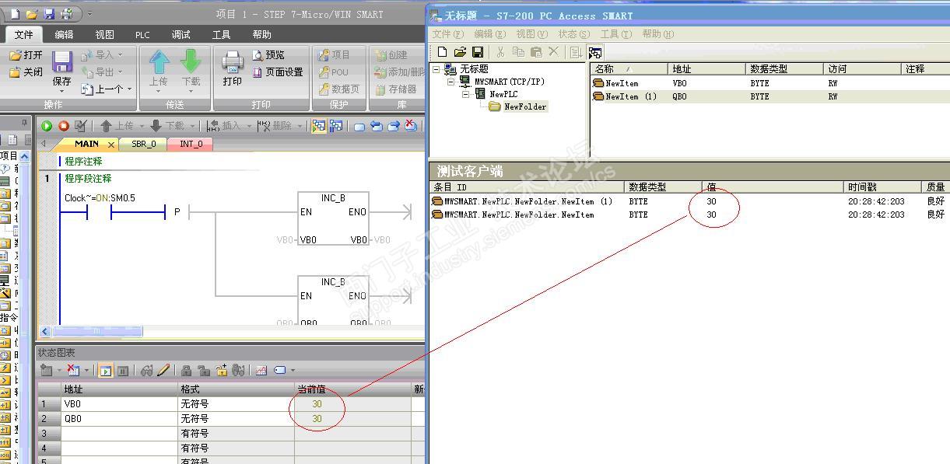Switch to the SBR_0 tab

tap(143, 144)
